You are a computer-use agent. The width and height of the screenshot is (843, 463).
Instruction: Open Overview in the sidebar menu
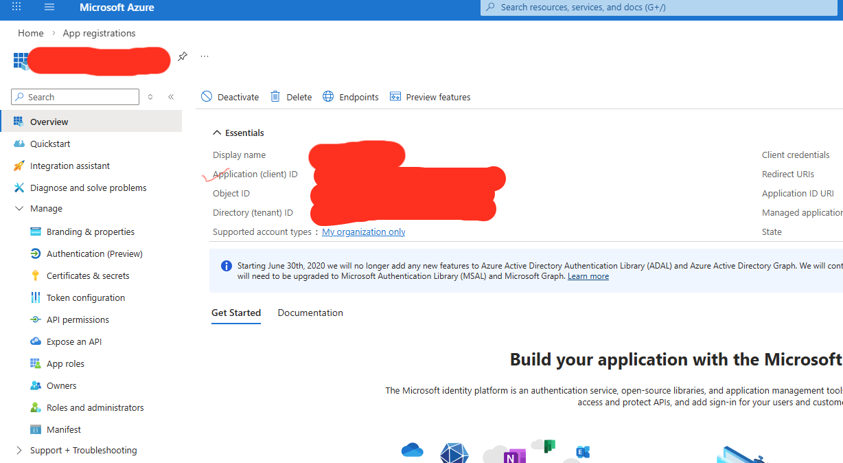pyautogui.click(x=91, y=122)
